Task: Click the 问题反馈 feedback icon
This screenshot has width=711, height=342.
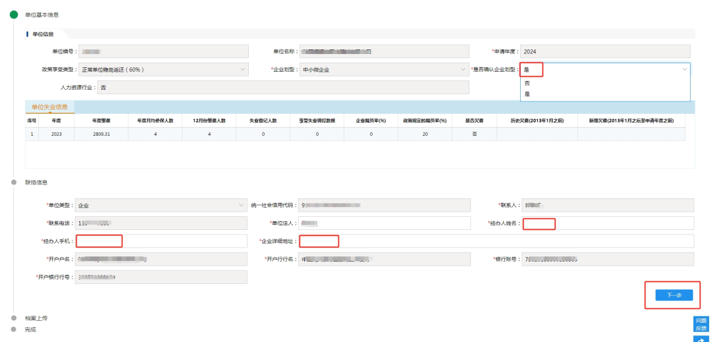Action: click(x=701, y=324)
